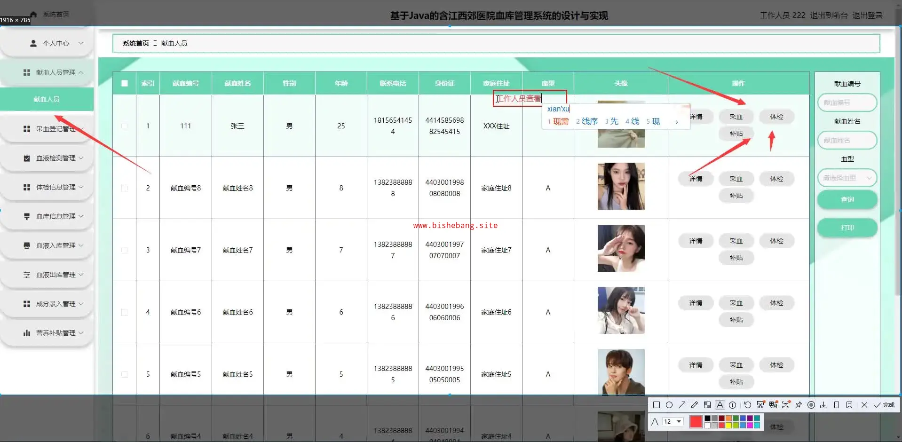This screenshot has width=902, height=442.
Task: Expand the 血库信息管理 sidebar menu
Action: point(56,216)
